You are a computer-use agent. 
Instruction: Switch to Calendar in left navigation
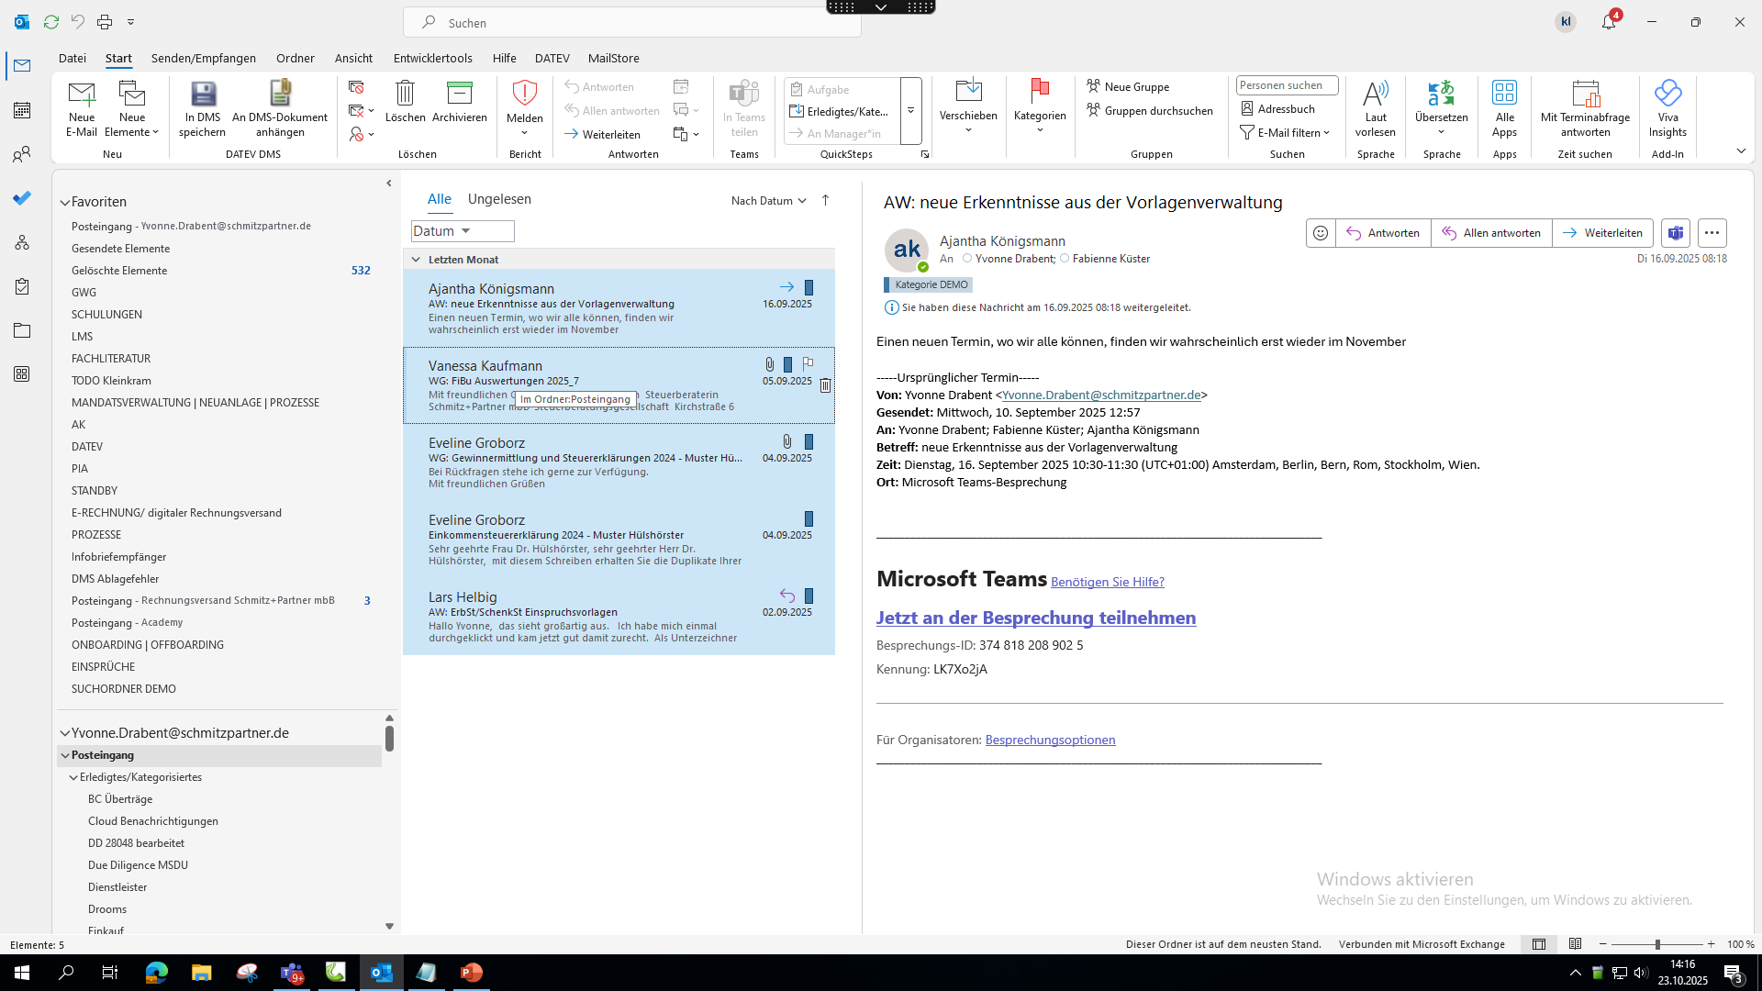coord(22,110)
